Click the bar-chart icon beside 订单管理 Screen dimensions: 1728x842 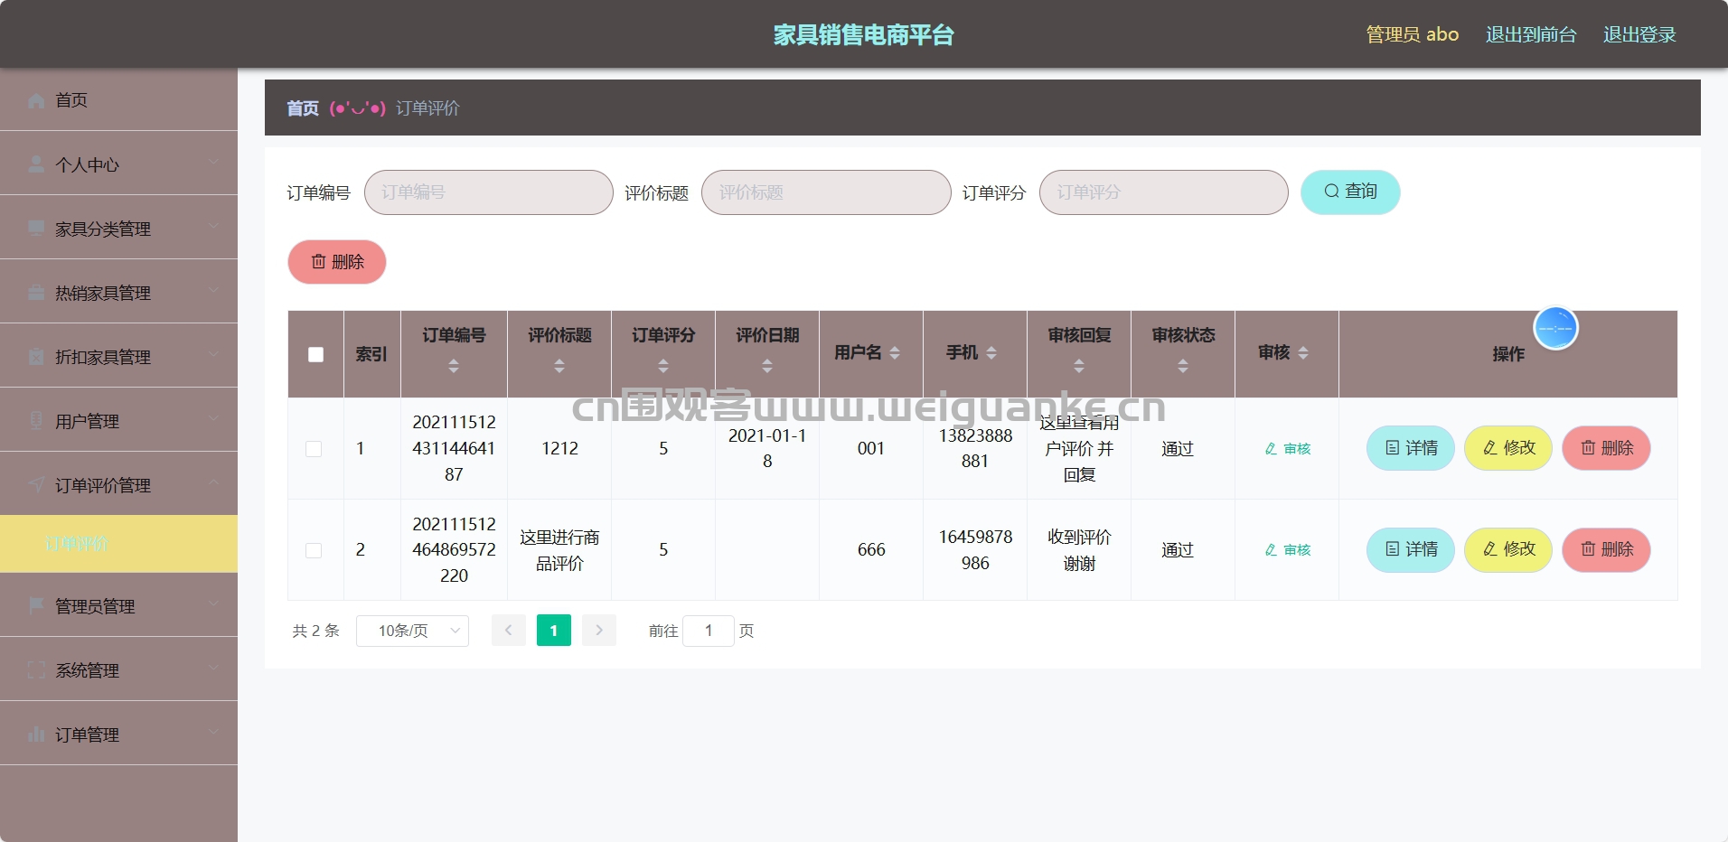(x=36, y=734)
